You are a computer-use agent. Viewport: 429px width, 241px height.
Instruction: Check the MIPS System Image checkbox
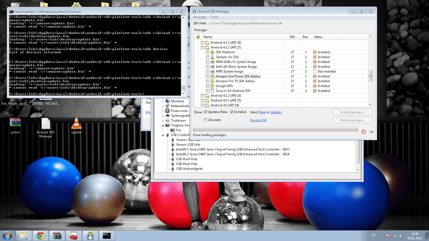pos(208,71)
